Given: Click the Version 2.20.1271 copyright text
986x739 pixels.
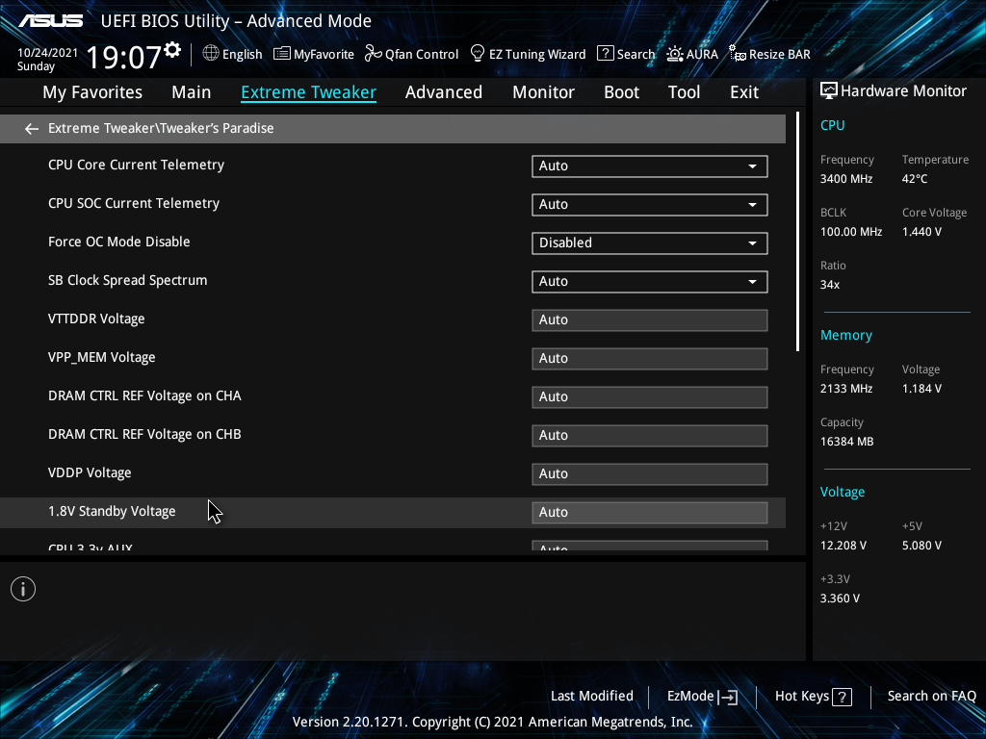Looking at the screenshot, I should click(493, 722).
